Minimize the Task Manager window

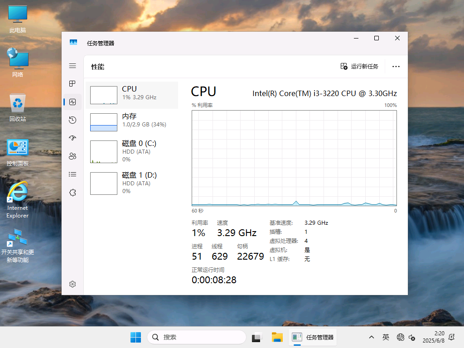click(356, 38)
